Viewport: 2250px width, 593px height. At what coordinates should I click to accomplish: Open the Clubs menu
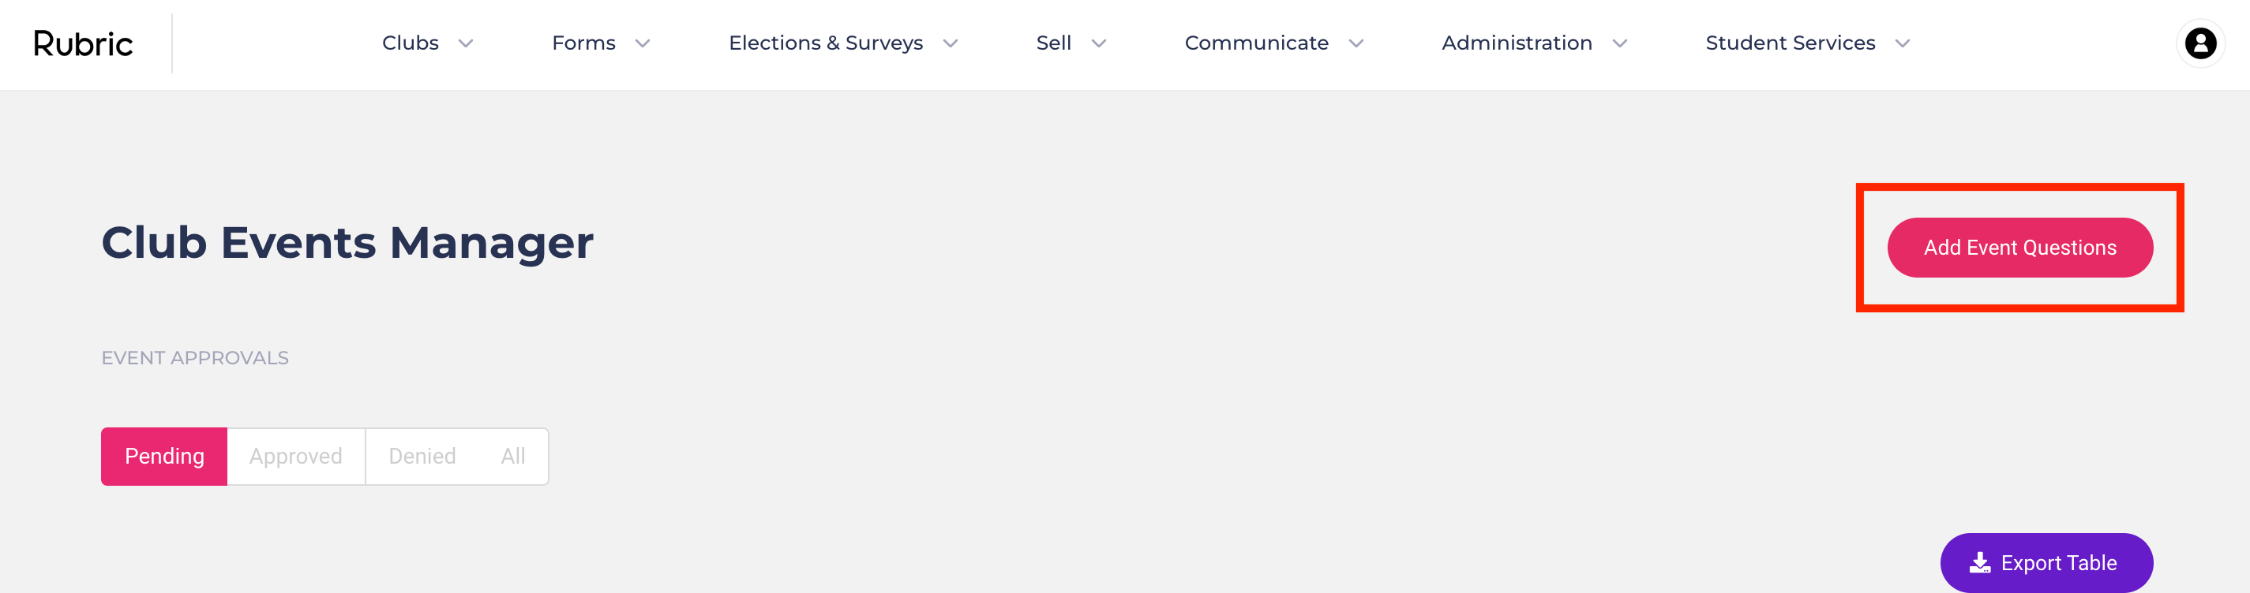[x=411, y=43]
